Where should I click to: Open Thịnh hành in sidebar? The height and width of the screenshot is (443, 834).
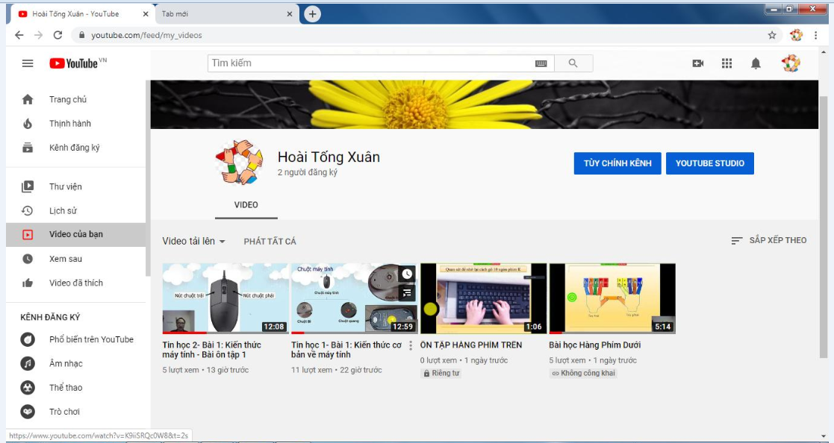tap(75, 123)
